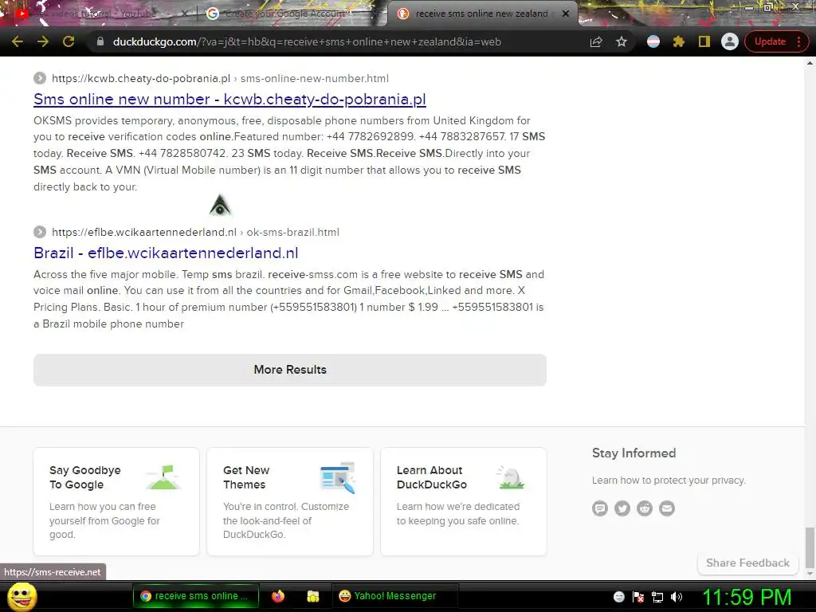The image size is (816, 612).
Task: Click the padlock site info icon
Action: pyautogui.click(x=100, y=41)
